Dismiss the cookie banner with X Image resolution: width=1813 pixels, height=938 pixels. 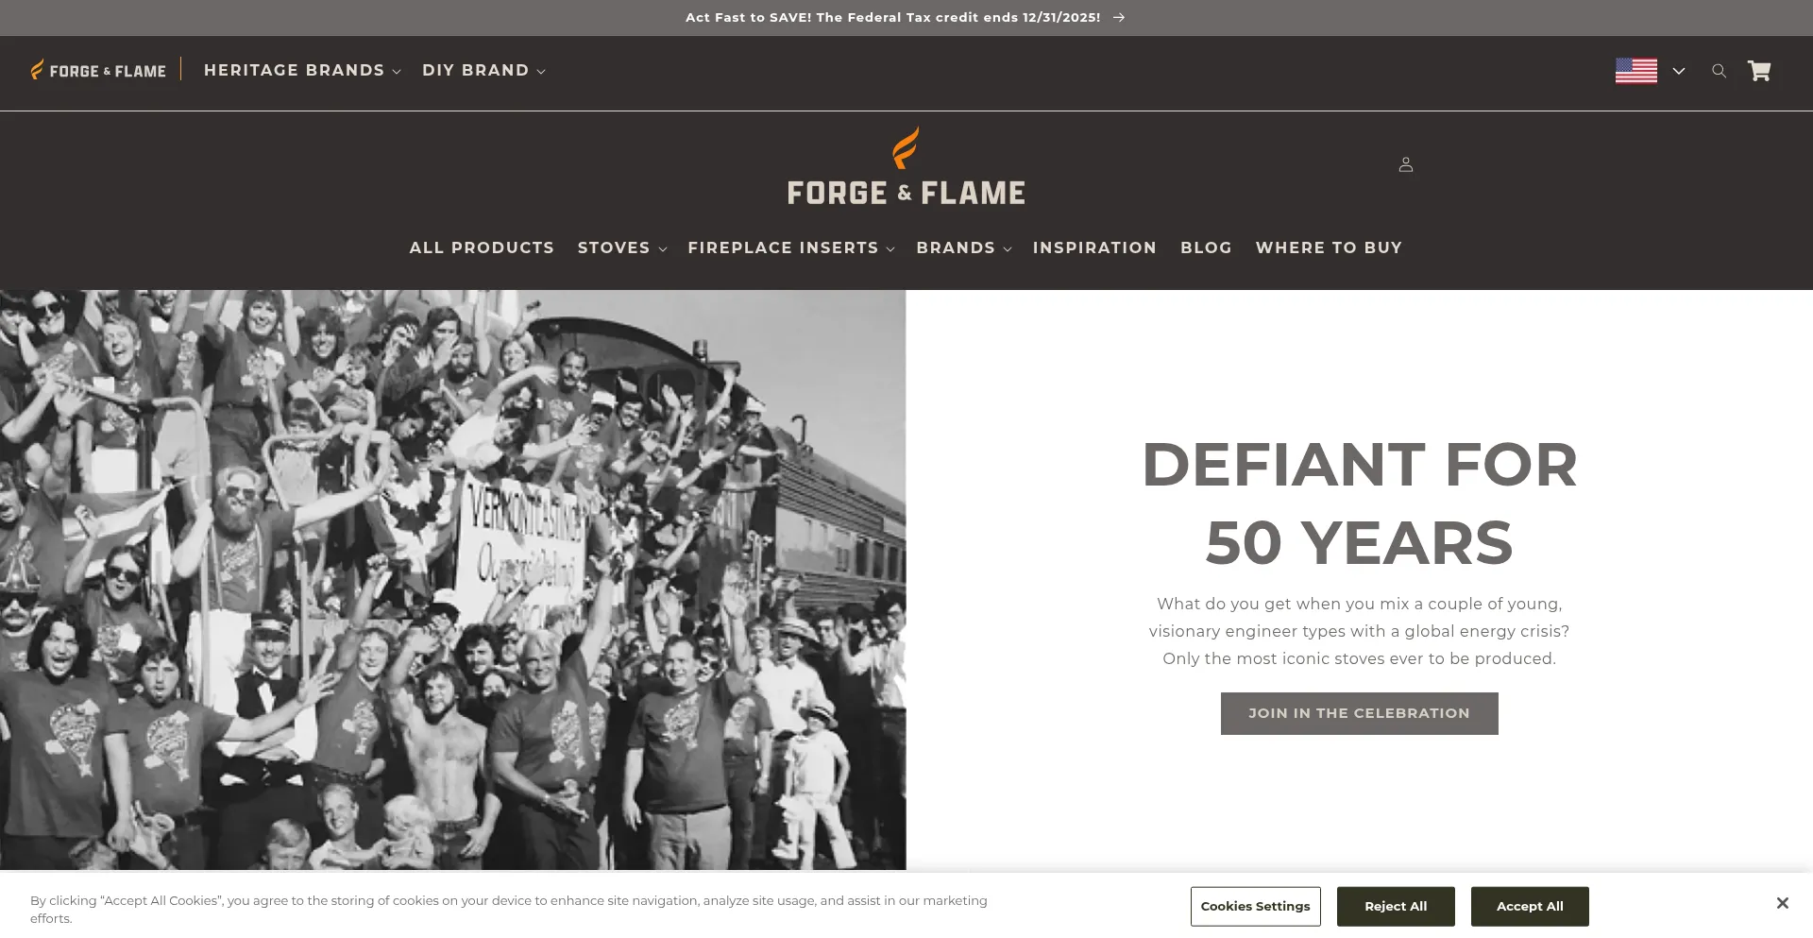1782,903
